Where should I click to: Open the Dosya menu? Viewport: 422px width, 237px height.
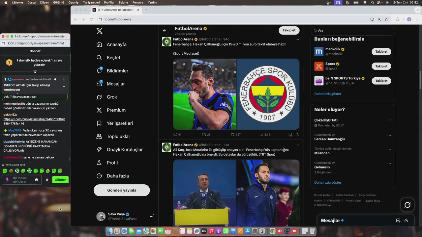(x=32, y=2)
